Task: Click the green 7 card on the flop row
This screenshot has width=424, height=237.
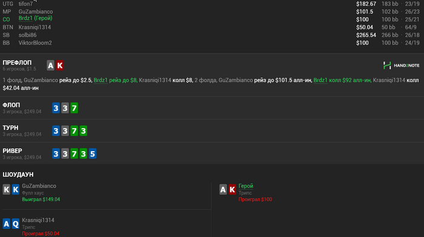Action: (74, 108)
